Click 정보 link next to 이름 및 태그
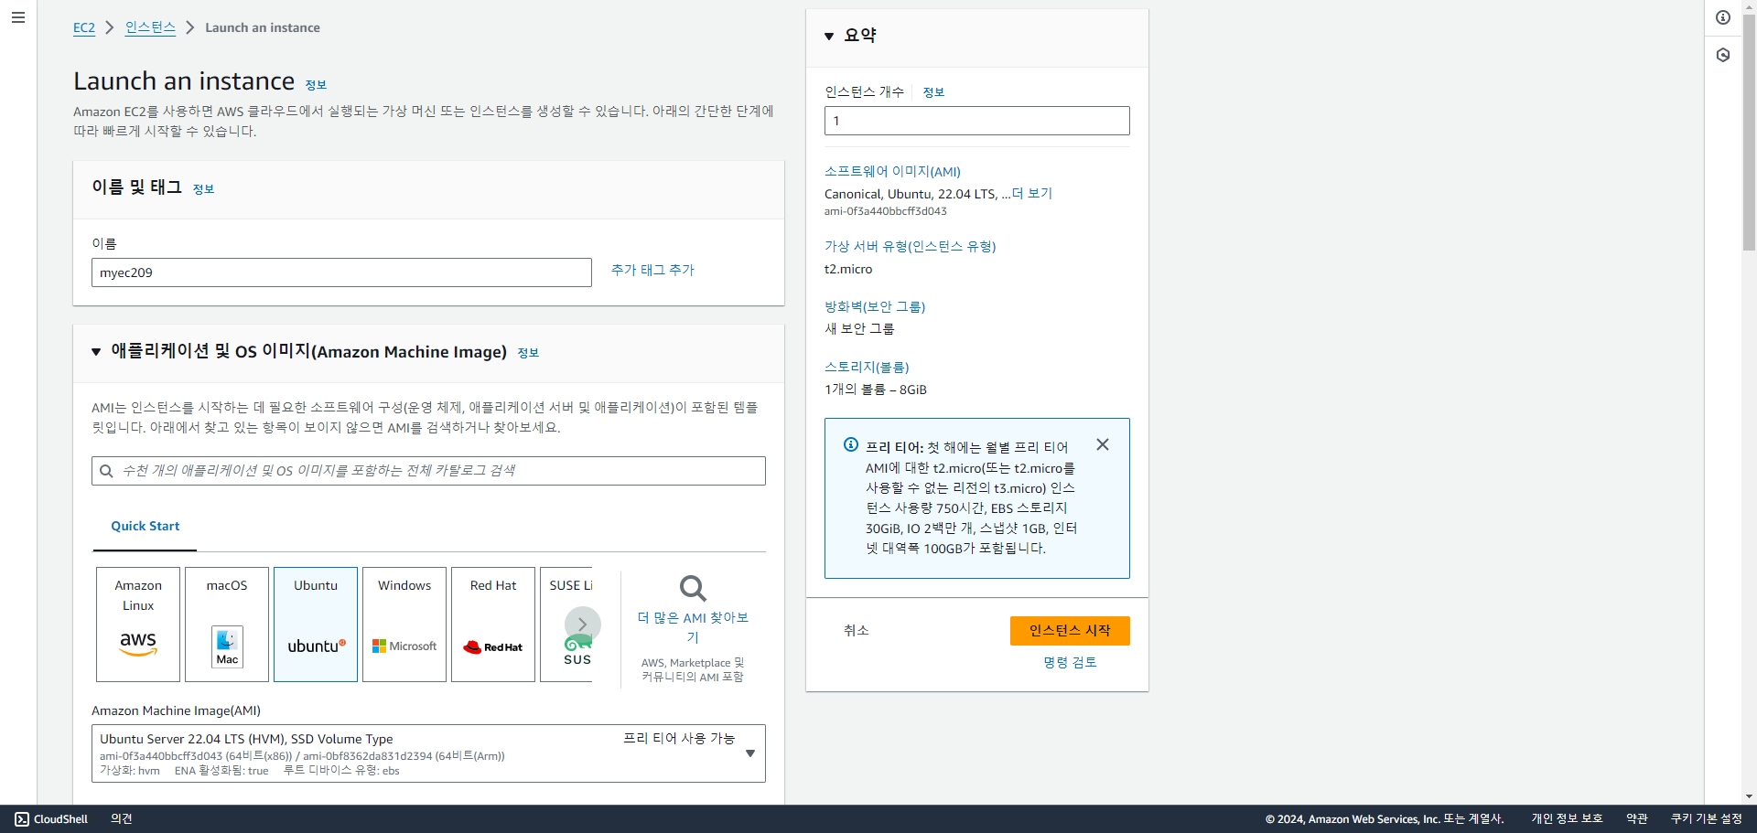Viewport: 1757px width, 833px height. [203, 189]
